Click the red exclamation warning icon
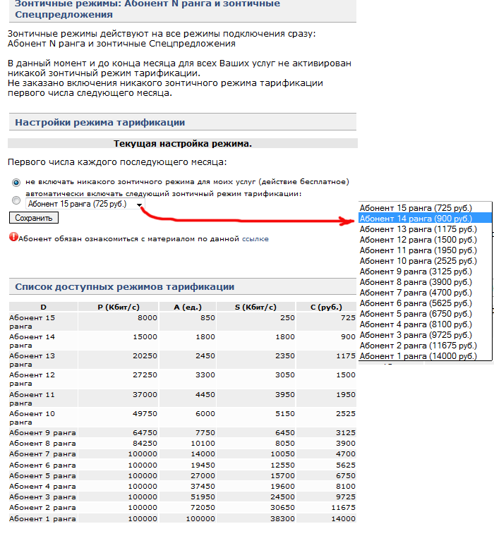Screen dimensions: 494x536 click(13, 237)
